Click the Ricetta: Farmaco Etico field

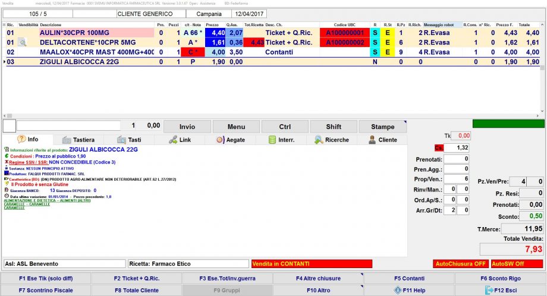(x=188, y=263)
